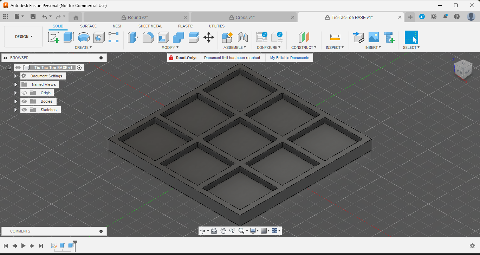Open timeline settings gear

pos(473,246)
